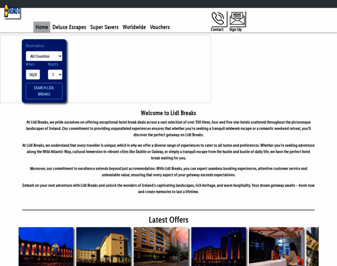The width and height of the screenshot is (337, 266).
Task: Click the hotel reception desk offer thumbnail
Action: [276, 246]
